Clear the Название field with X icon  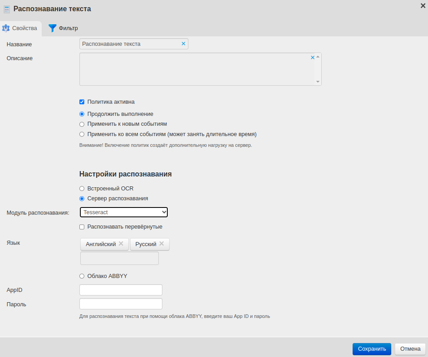183,44
